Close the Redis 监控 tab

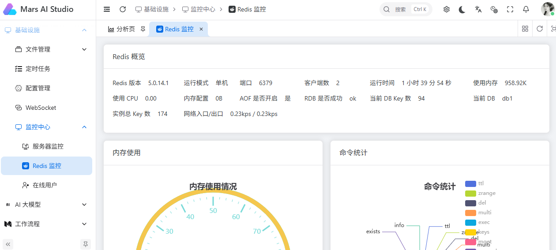(x=201, y=29)
